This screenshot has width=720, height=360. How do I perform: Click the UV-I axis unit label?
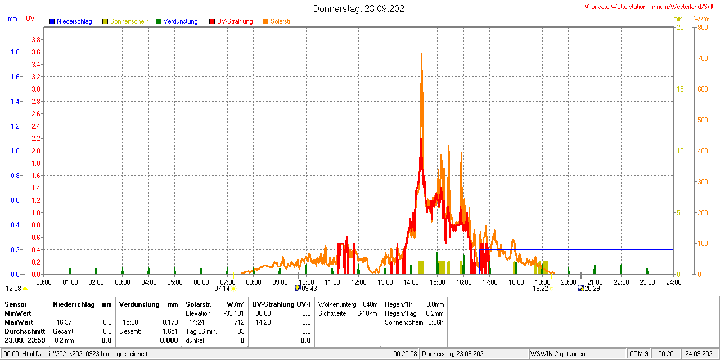[32, 19]
